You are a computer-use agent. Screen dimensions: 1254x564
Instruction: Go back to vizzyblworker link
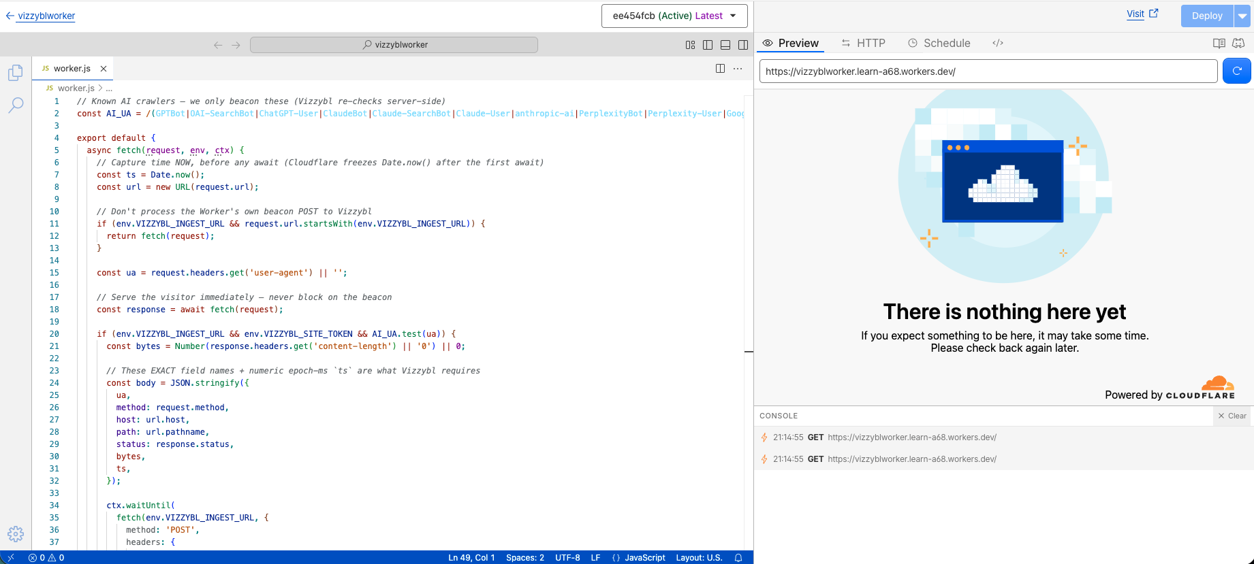click(x=41, y=16)
